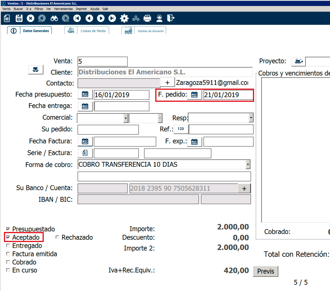Switch to the Lineas de Venta tab
Viewport: 330px width, 291px height.
click(87, 31)
